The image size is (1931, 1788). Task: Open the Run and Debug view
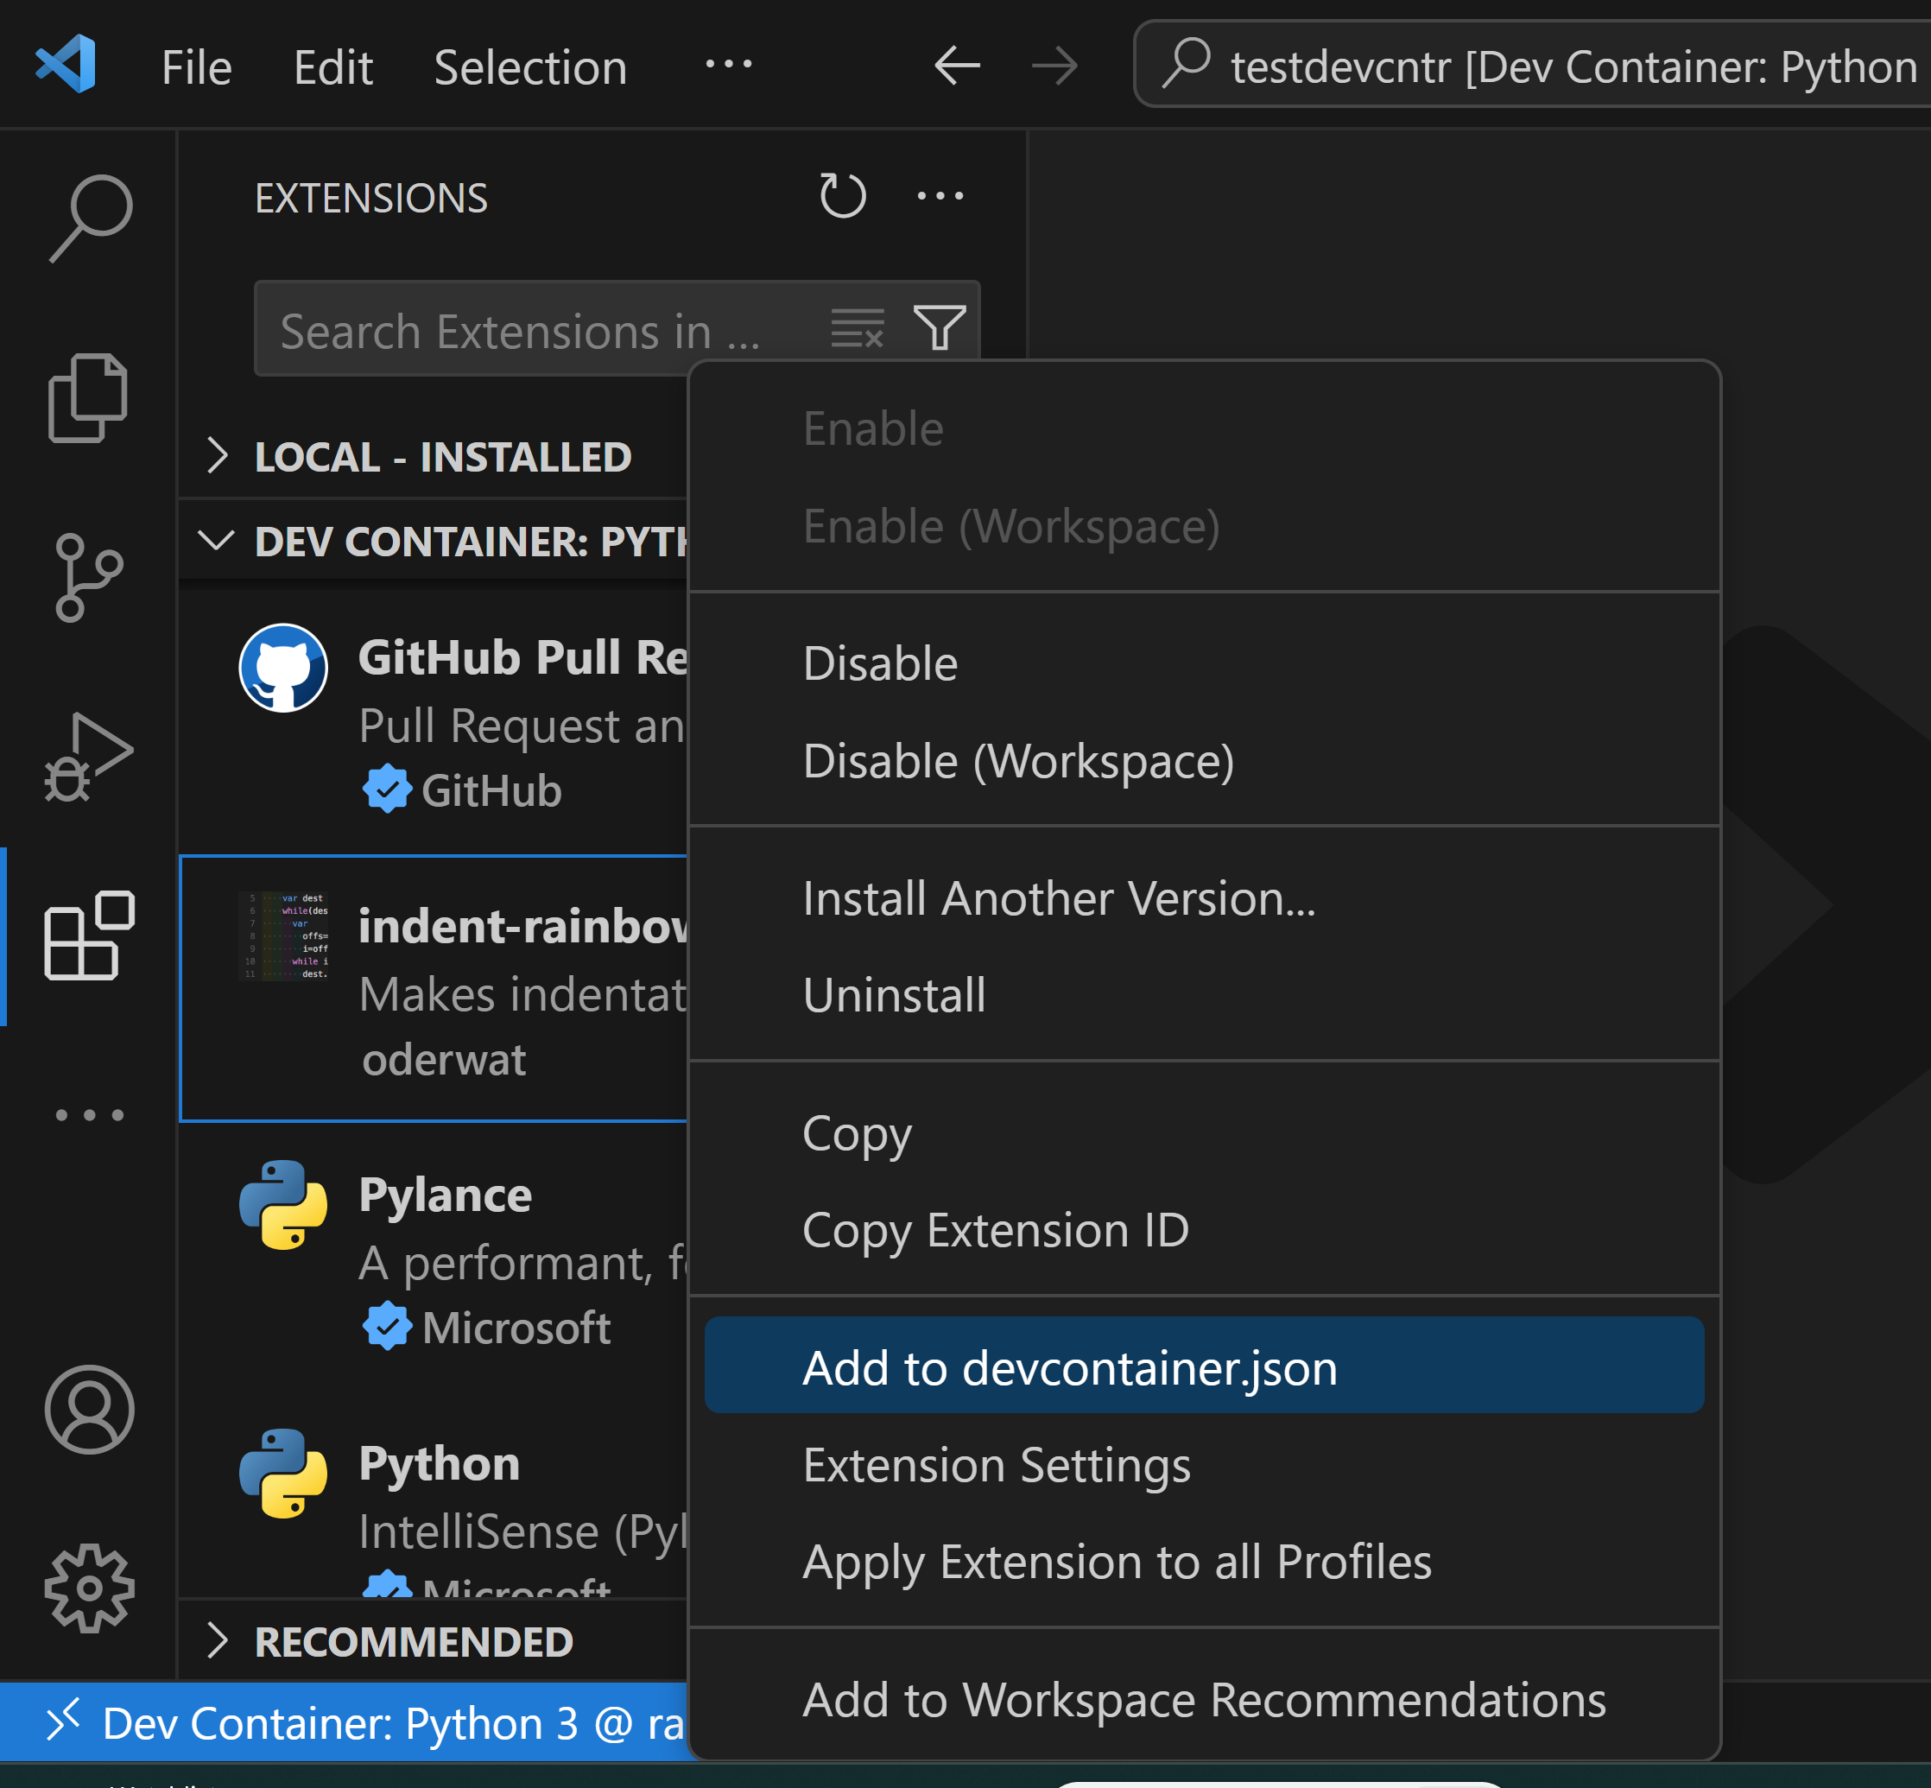click(88, 757)
